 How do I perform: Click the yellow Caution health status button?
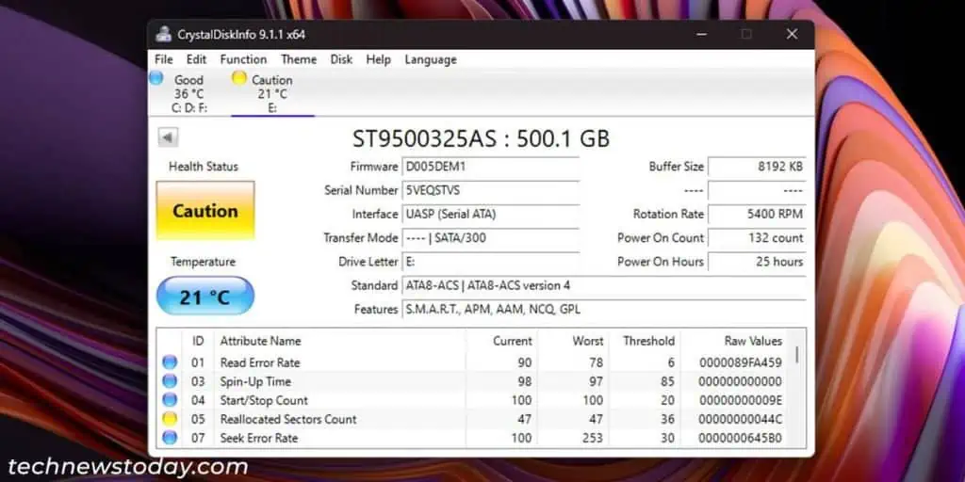click(x=204, y=210)
